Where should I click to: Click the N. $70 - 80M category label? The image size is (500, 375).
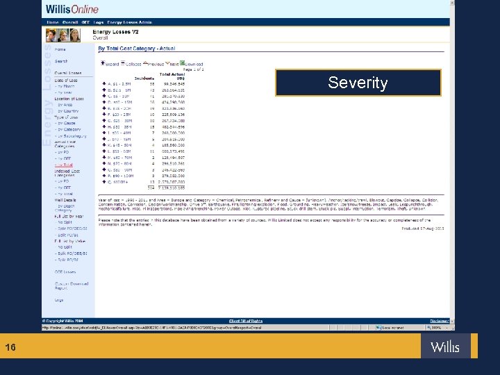coord(119,164)
